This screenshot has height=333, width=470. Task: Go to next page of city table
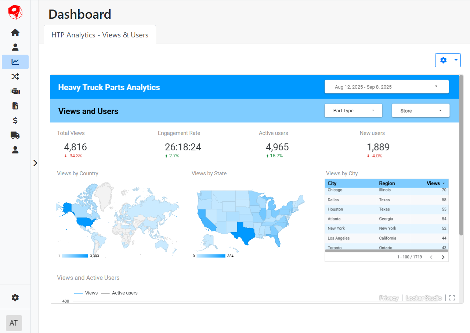click(443, 257)
